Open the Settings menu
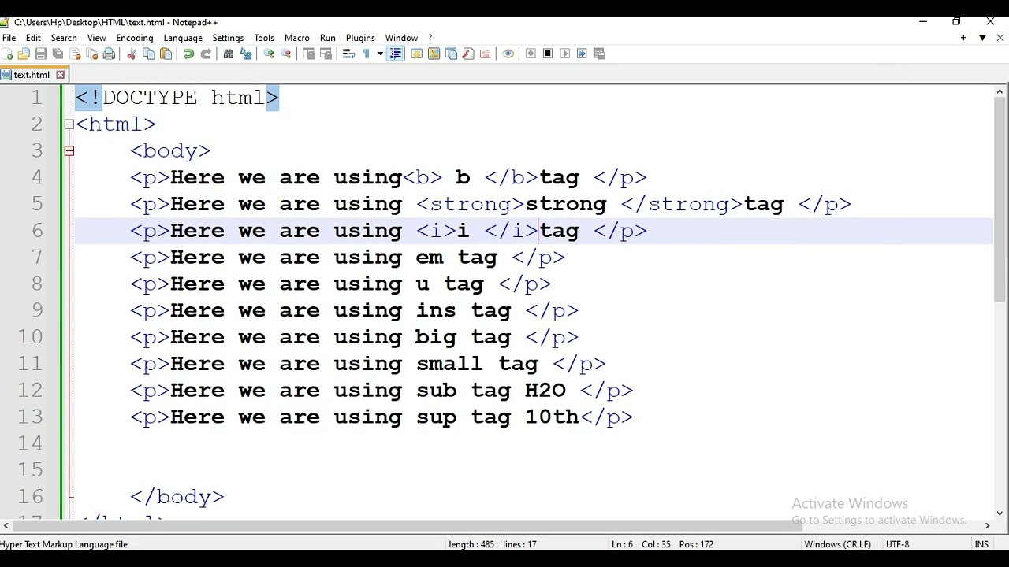The height and width of the screenshot is (567, 1009). pos(228,38)
